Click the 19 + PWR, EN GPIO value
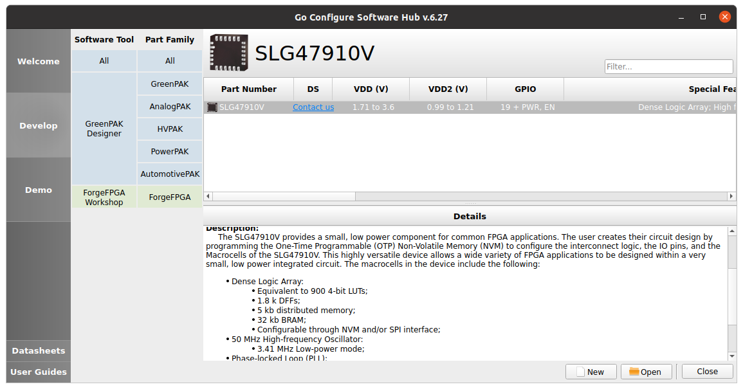The height and width of the screenshot is (389, 743). click(527, 107)
